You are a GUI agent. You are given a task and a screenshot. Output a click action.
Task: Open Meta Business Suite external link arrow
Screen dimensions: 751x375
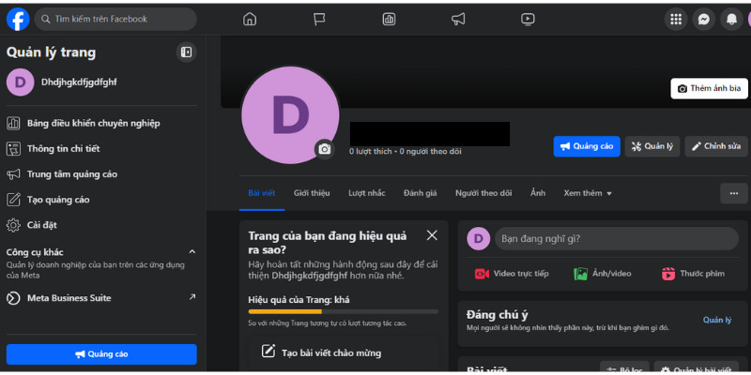pos(192,297)
